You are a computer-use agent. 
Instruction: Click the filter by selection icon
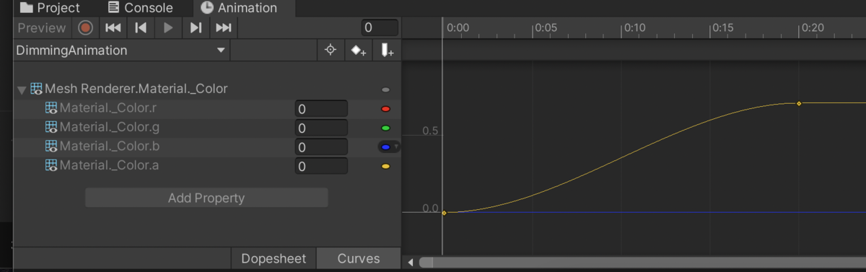click(331, 51)
